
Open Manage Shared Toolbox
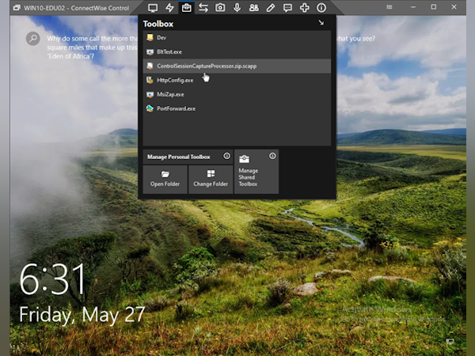click(x=256, y=172)
